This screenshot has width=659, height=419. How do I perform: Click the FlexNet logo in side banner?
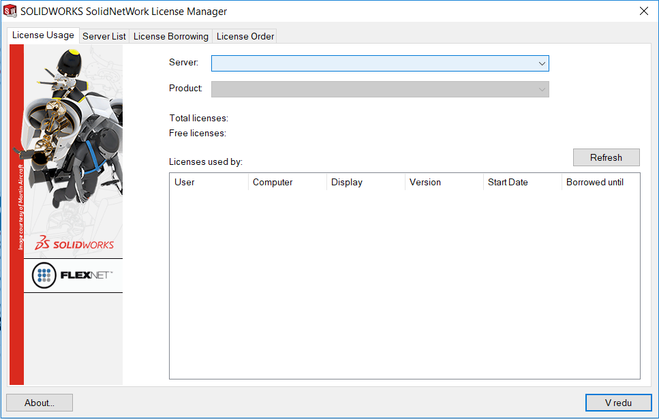(73, 275)
